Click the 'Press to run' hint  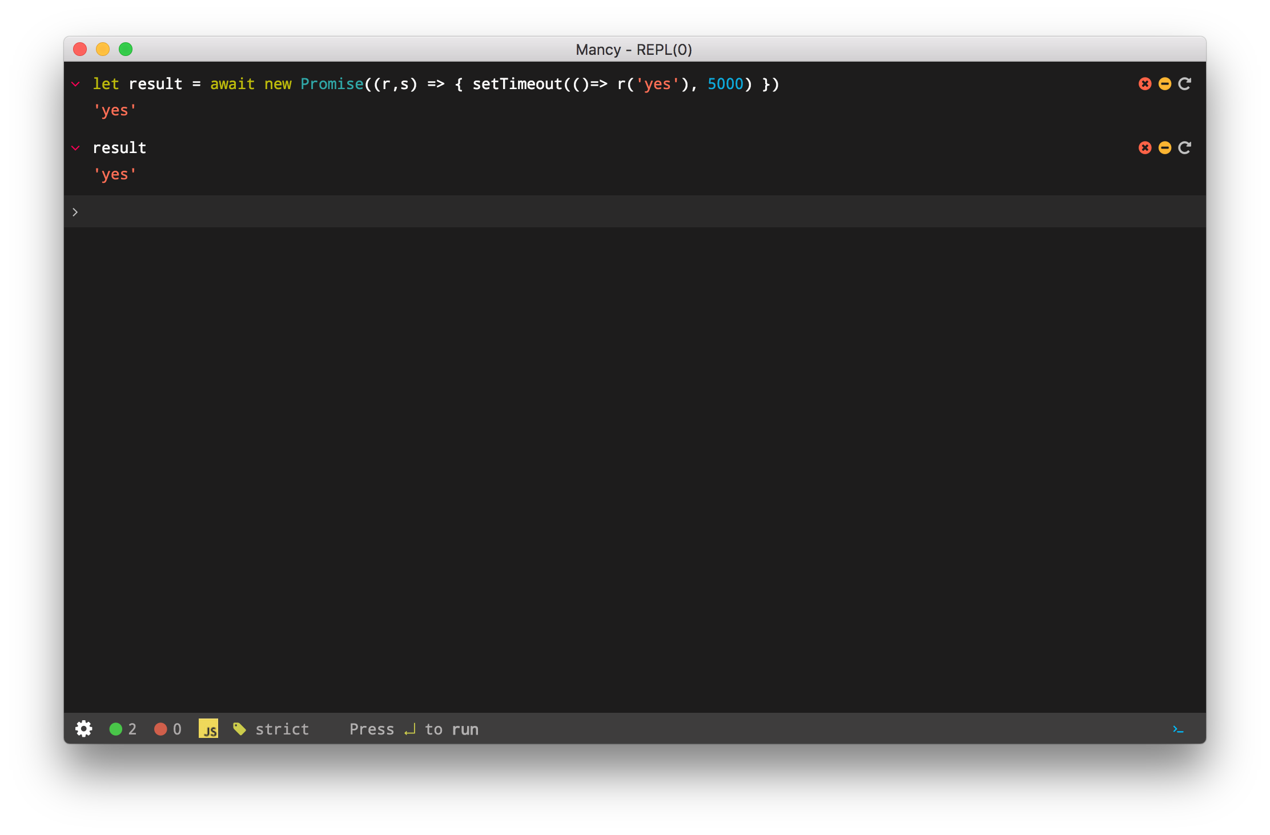point(414,729)
